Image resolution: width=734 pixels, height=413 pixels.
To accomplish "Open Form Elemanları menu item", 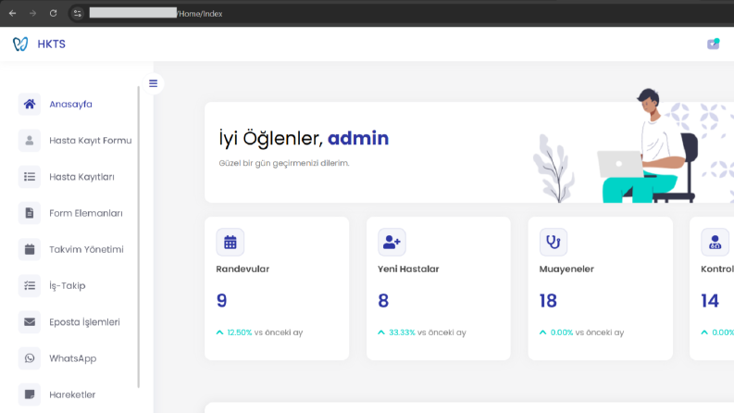I will tap(86, 213).
